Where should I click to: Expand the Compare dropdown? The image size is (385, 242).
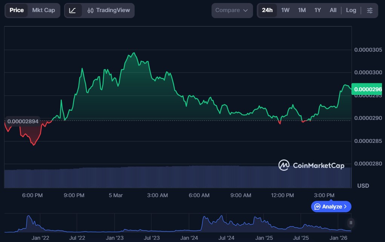(232, 11)
